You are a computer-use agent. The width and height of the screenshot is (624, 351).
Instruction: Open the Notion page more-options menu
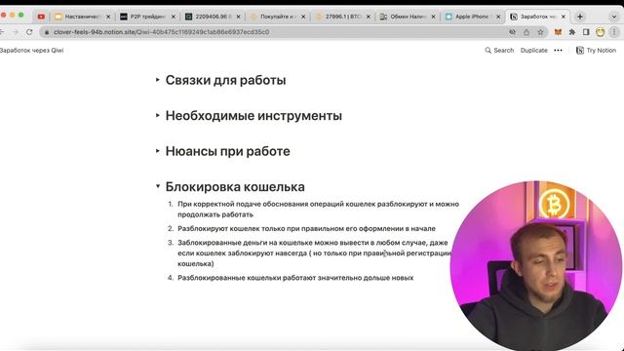click(559, 50)
